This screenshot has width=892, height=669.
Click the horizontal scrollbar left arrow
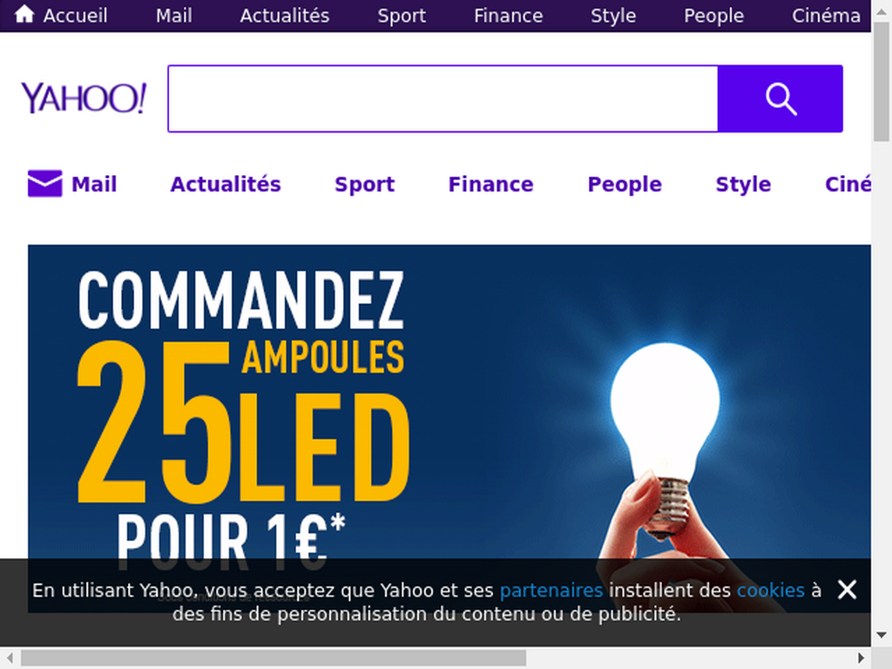[10, 659]
